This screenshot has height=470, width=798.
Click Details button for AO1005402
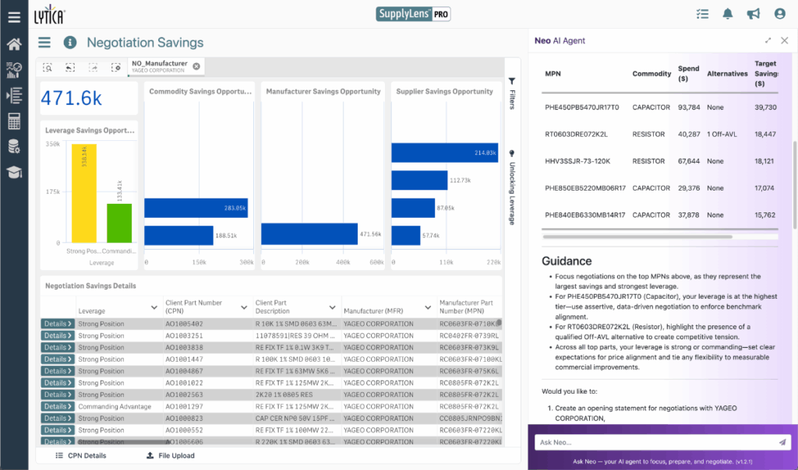click(x=57, y=324)
